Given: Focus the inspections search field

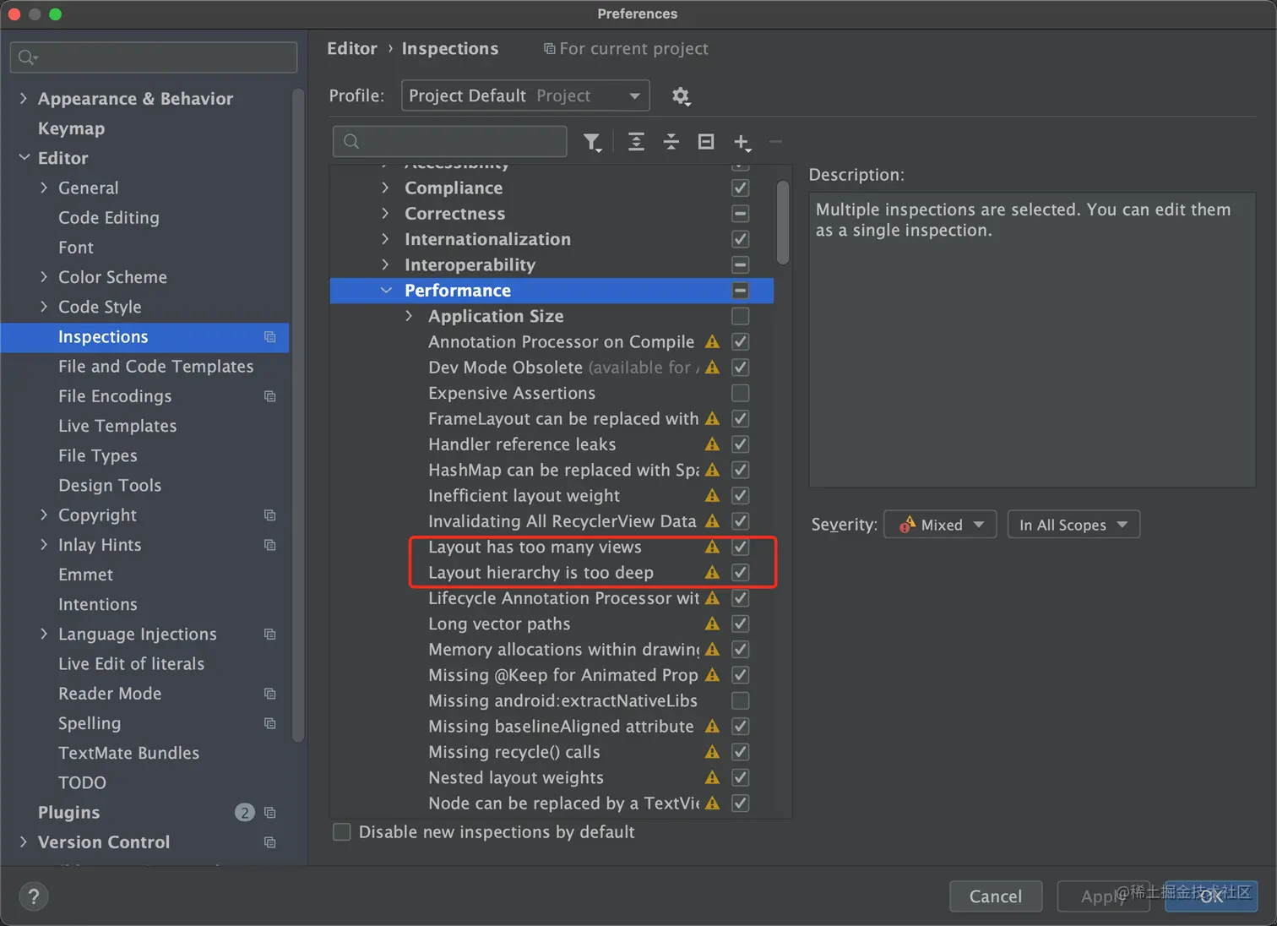Looking at the screenshot, I should point(450,141).
